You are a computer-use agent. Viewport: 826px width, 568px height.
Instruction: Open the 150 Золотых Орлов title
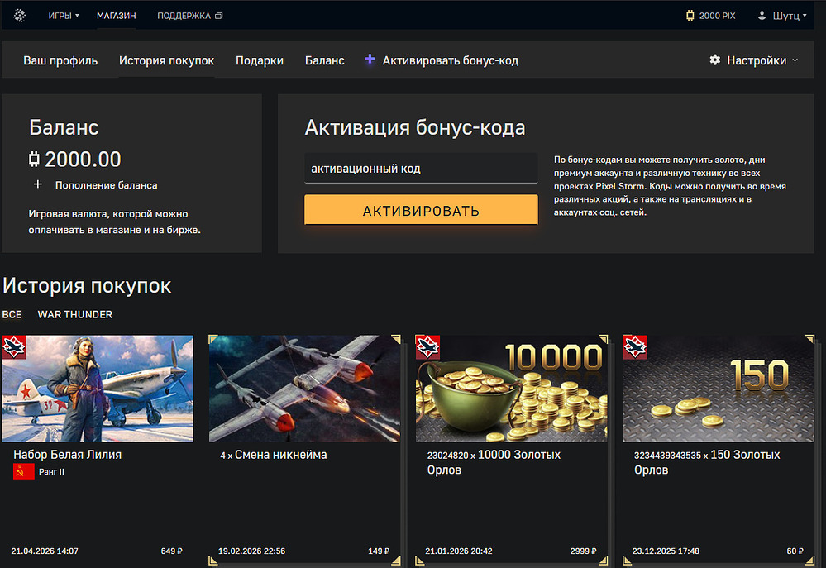[707, 462]
